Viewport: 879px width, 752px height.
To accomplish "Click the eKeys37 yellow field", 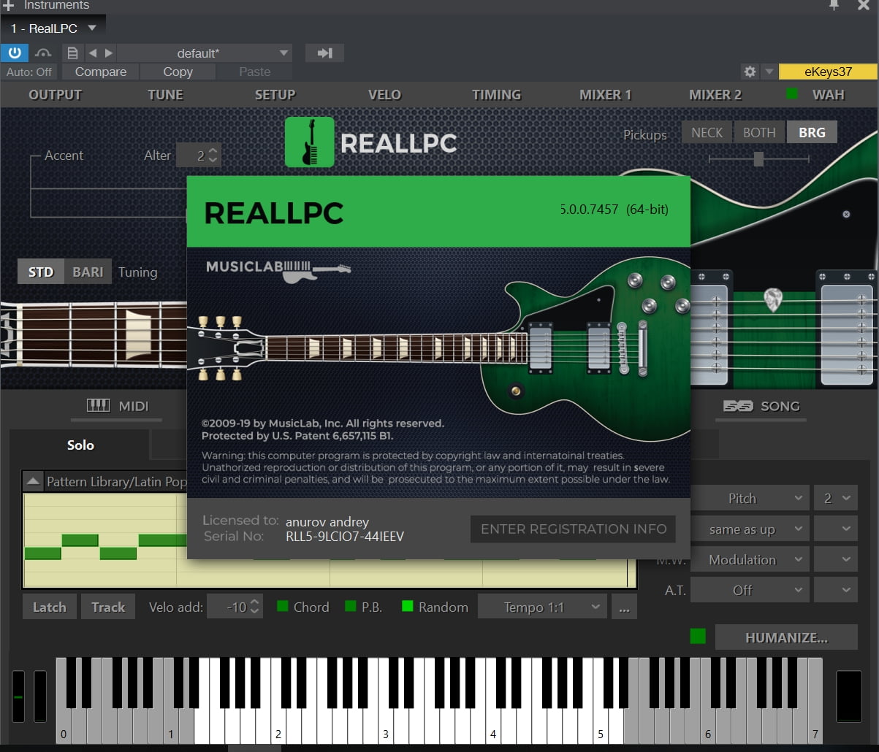I will pyautogui.click(x=828, y=72).
